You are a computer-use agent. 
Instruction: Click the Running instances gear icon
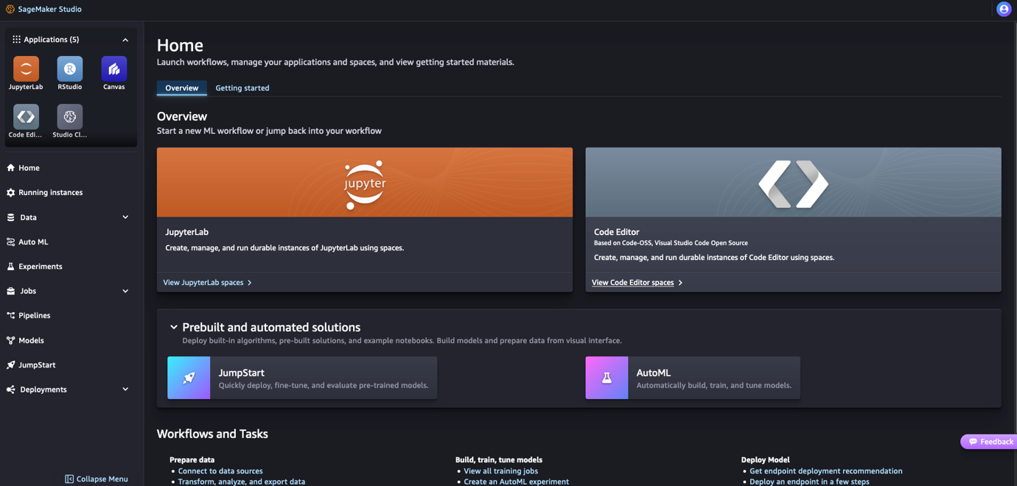pos(11,193)
